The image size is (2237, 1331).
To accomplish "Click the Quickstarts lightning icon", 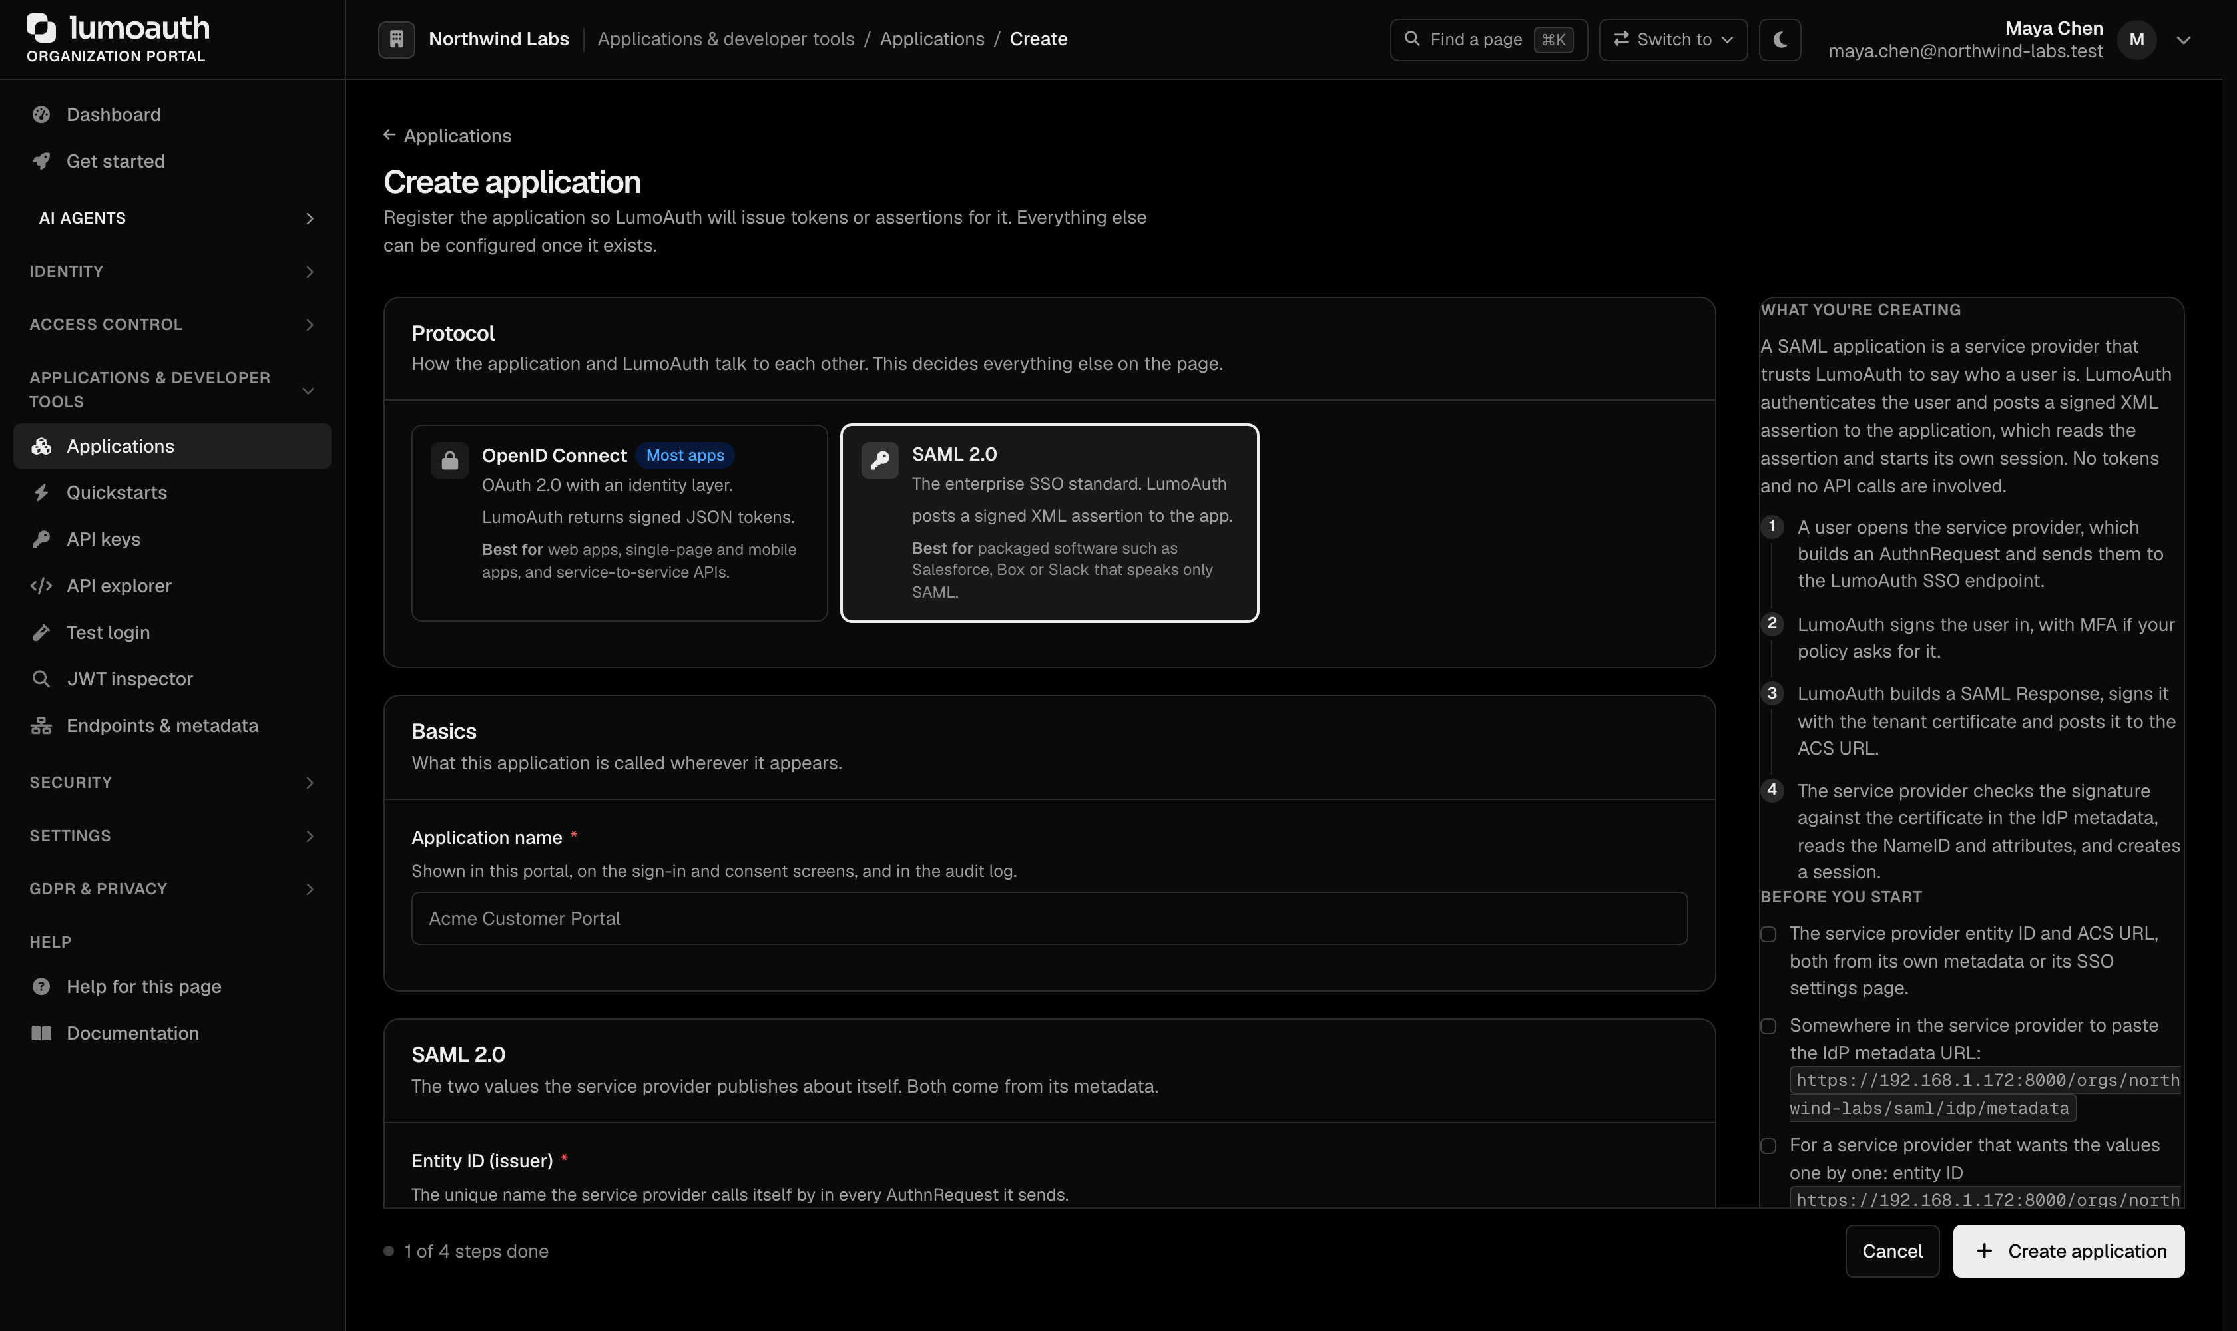I will pyautogui.click(x=41, y=492).
